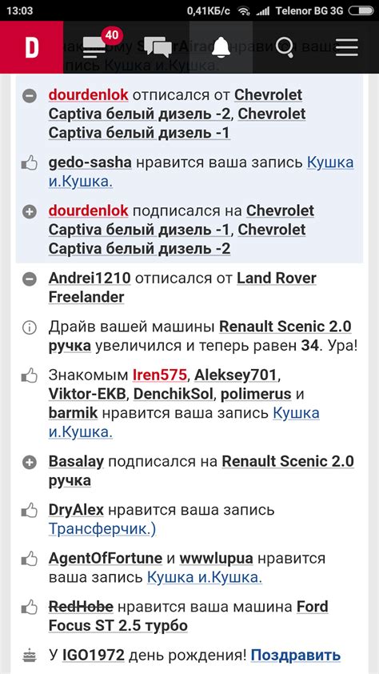Tap the plus icon beside Basalay
Image resolution: width=379 pixels, height=674 pixels.
coord(30,463)
